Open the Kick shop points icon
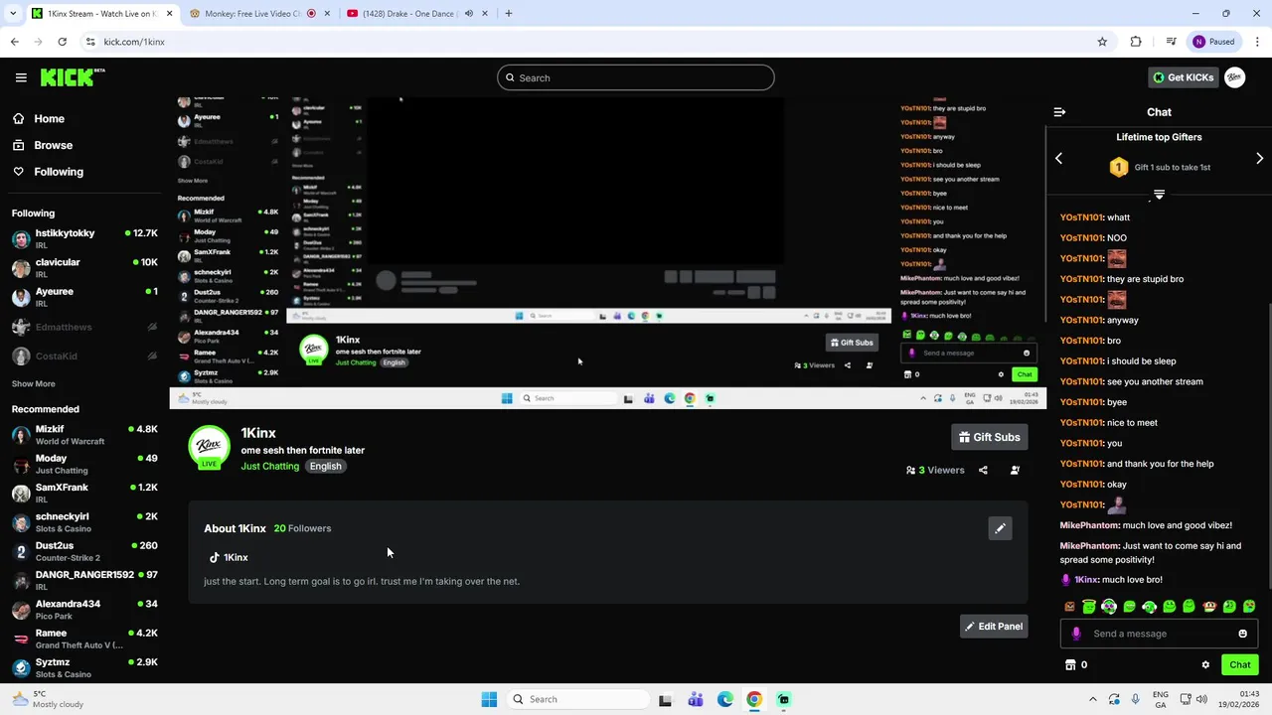Viewport: 1272px width, 715px height. 1070,665
